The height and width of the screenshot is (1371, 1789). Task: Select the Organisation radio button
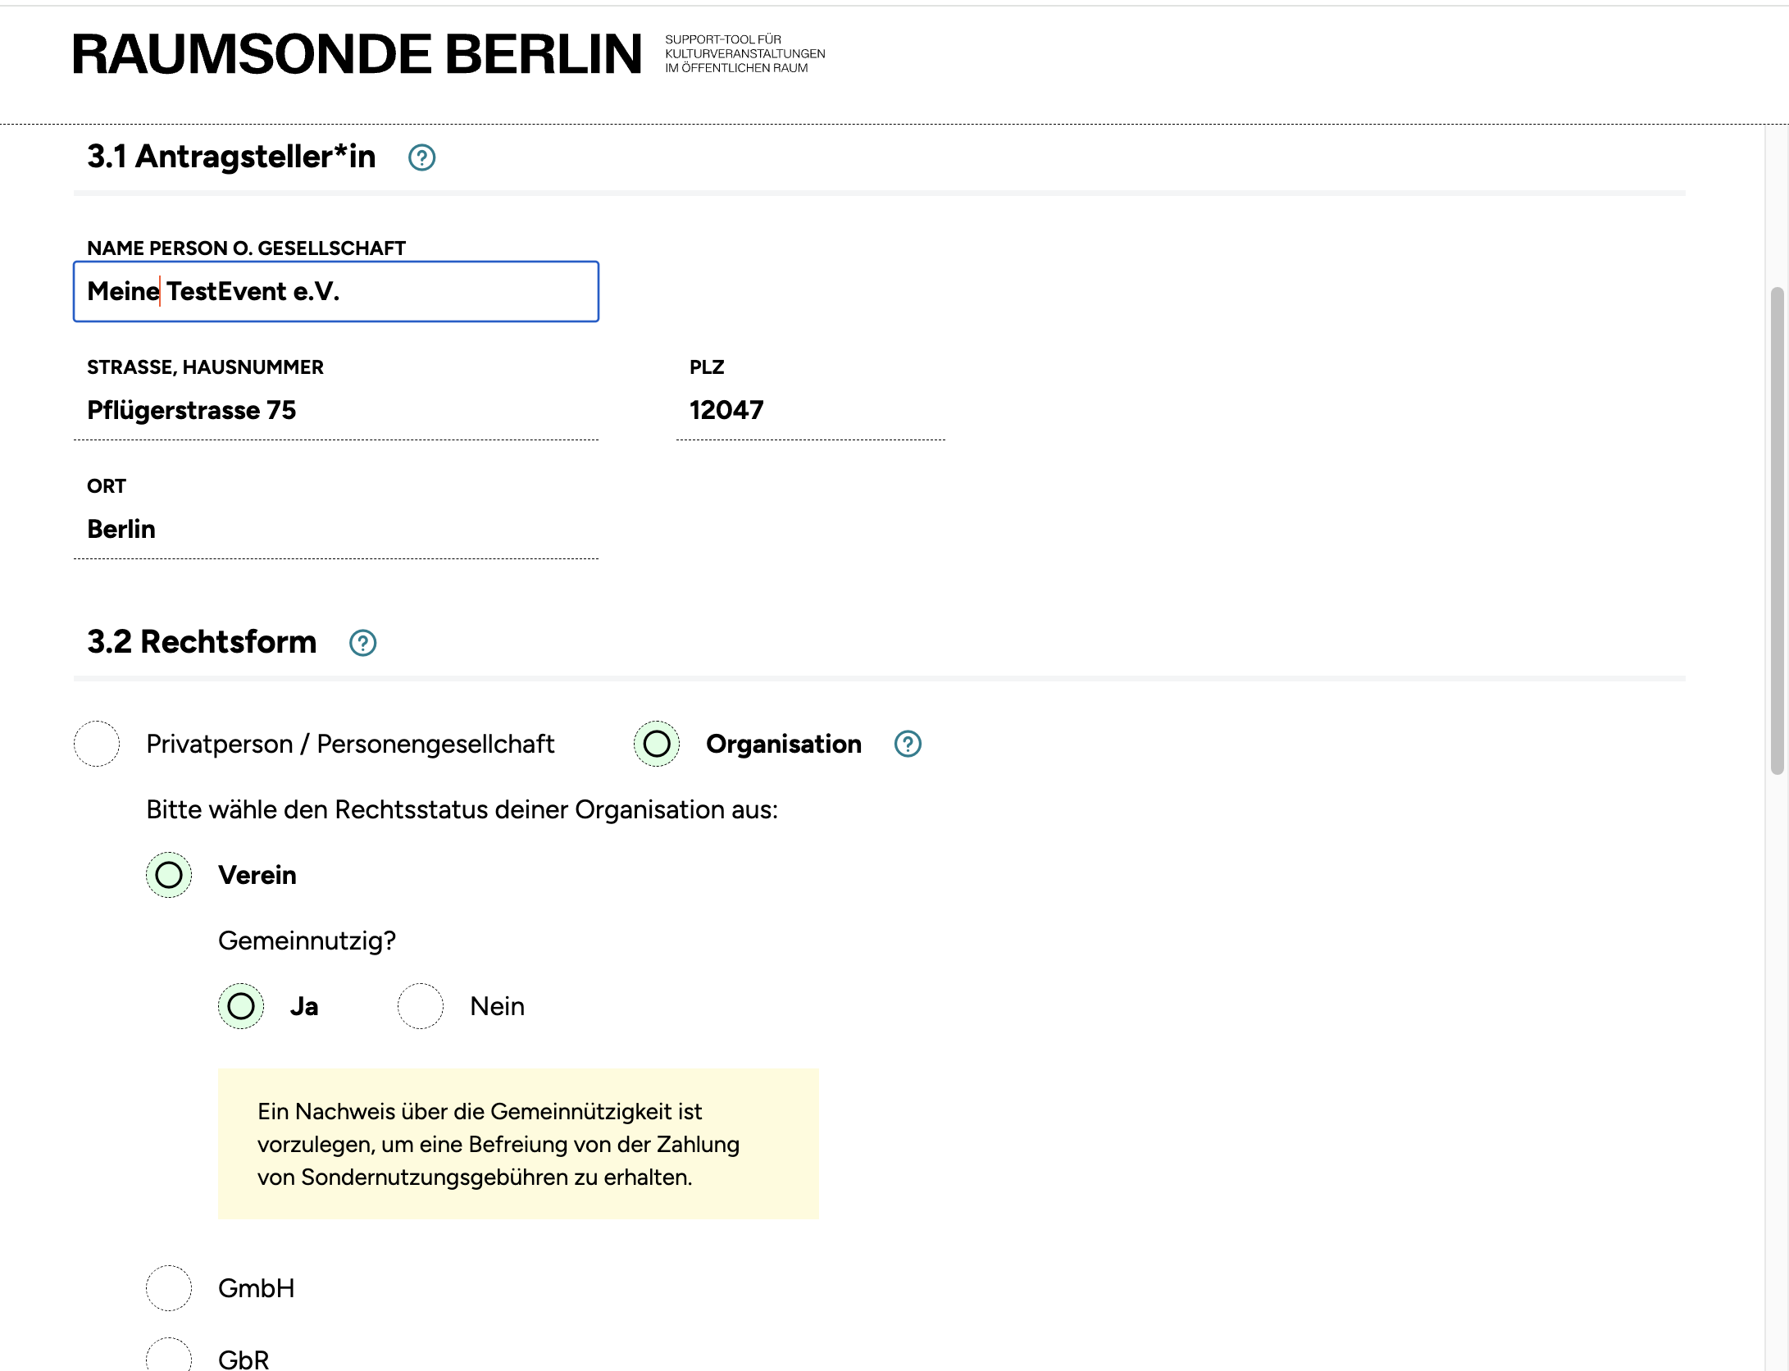[656, 744]
